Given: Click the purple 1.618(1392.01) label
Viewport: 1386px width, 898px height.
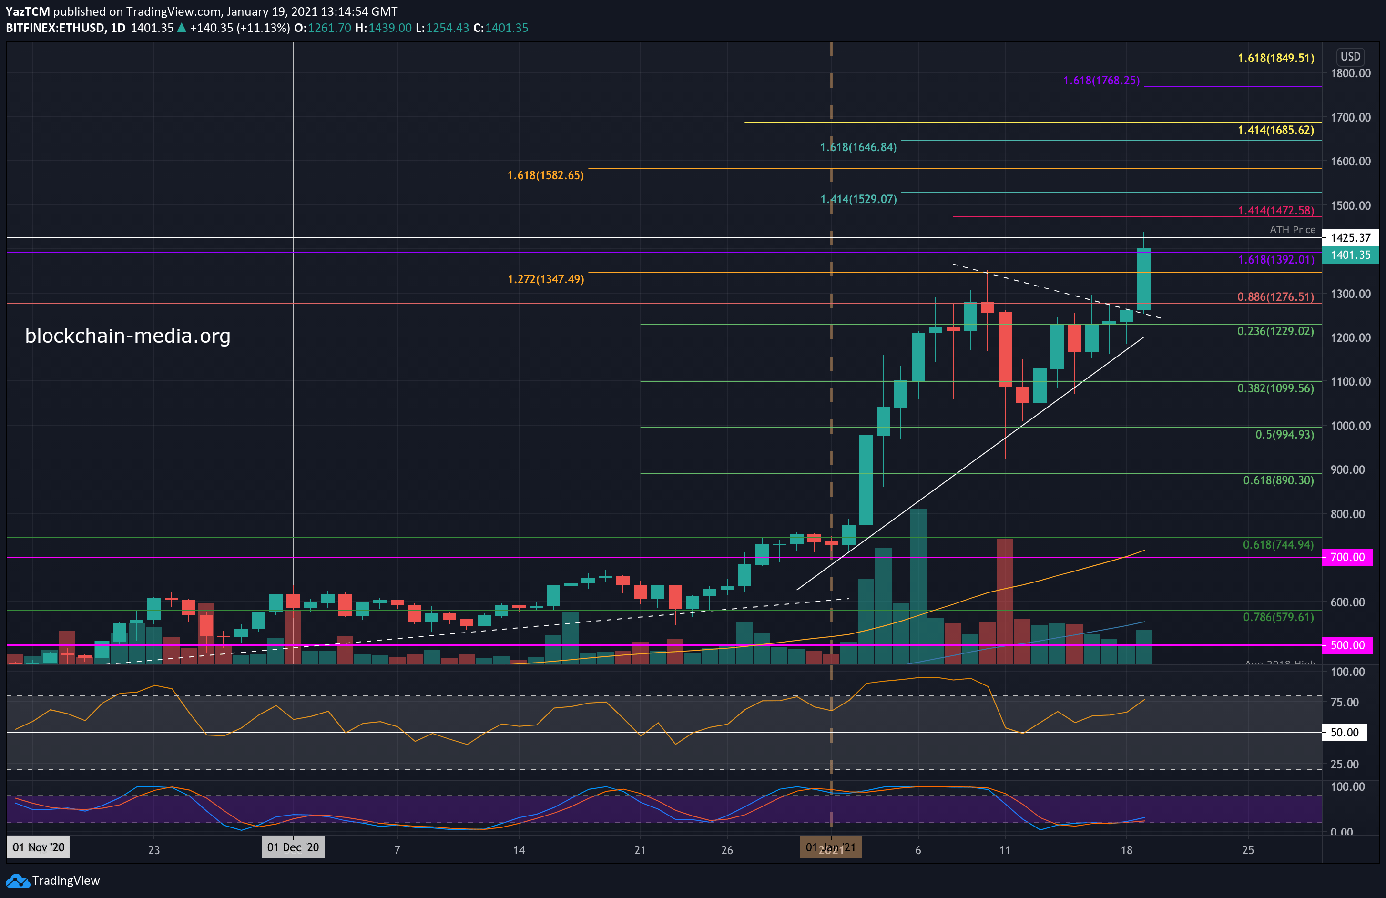Looking at the screenshot, I should pos(1276,260).
